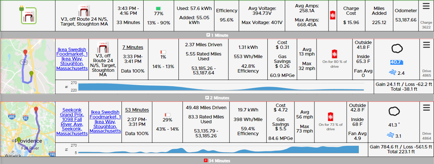Click the green plug Supercharger charging icon
Image resolution: width=434 pixels, height=164 pixels.
28,16
